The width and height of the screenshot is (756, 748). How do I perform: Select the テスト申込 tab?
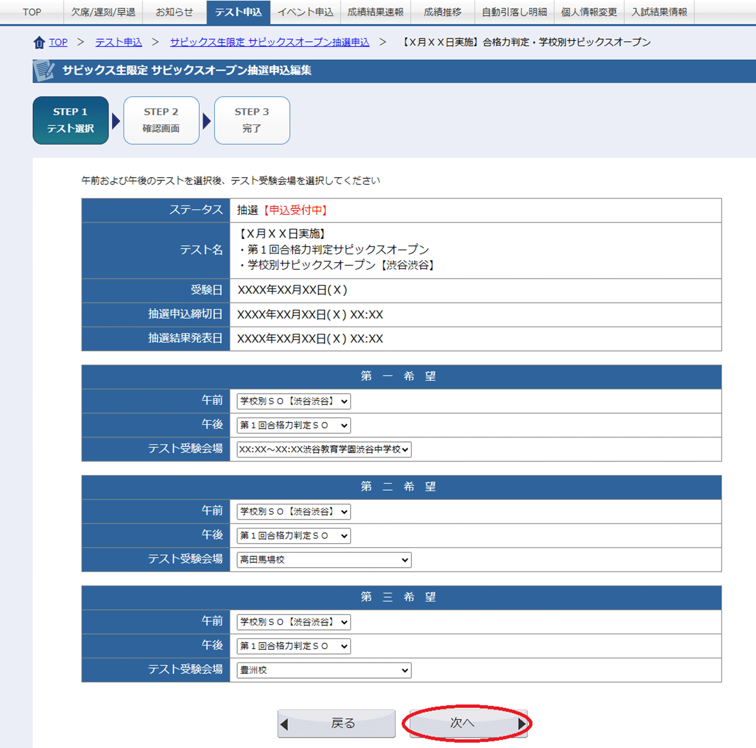coord(238,12)
